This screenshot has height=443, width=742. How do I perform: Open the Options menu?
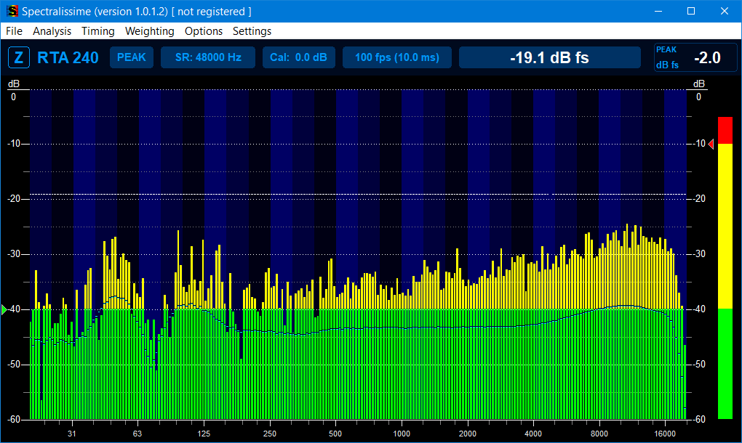[x=204, y=31]
